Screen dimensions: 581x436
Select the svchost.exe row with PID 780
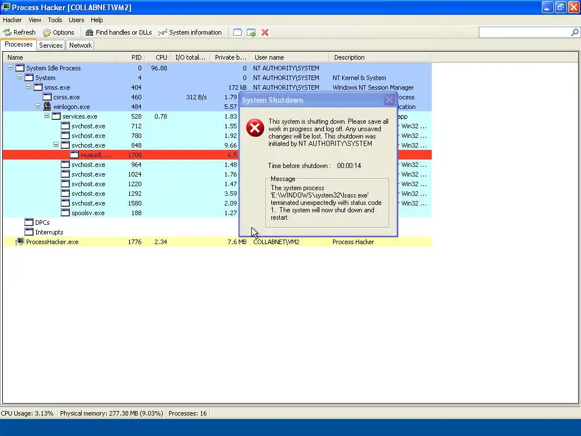(217, 136)
